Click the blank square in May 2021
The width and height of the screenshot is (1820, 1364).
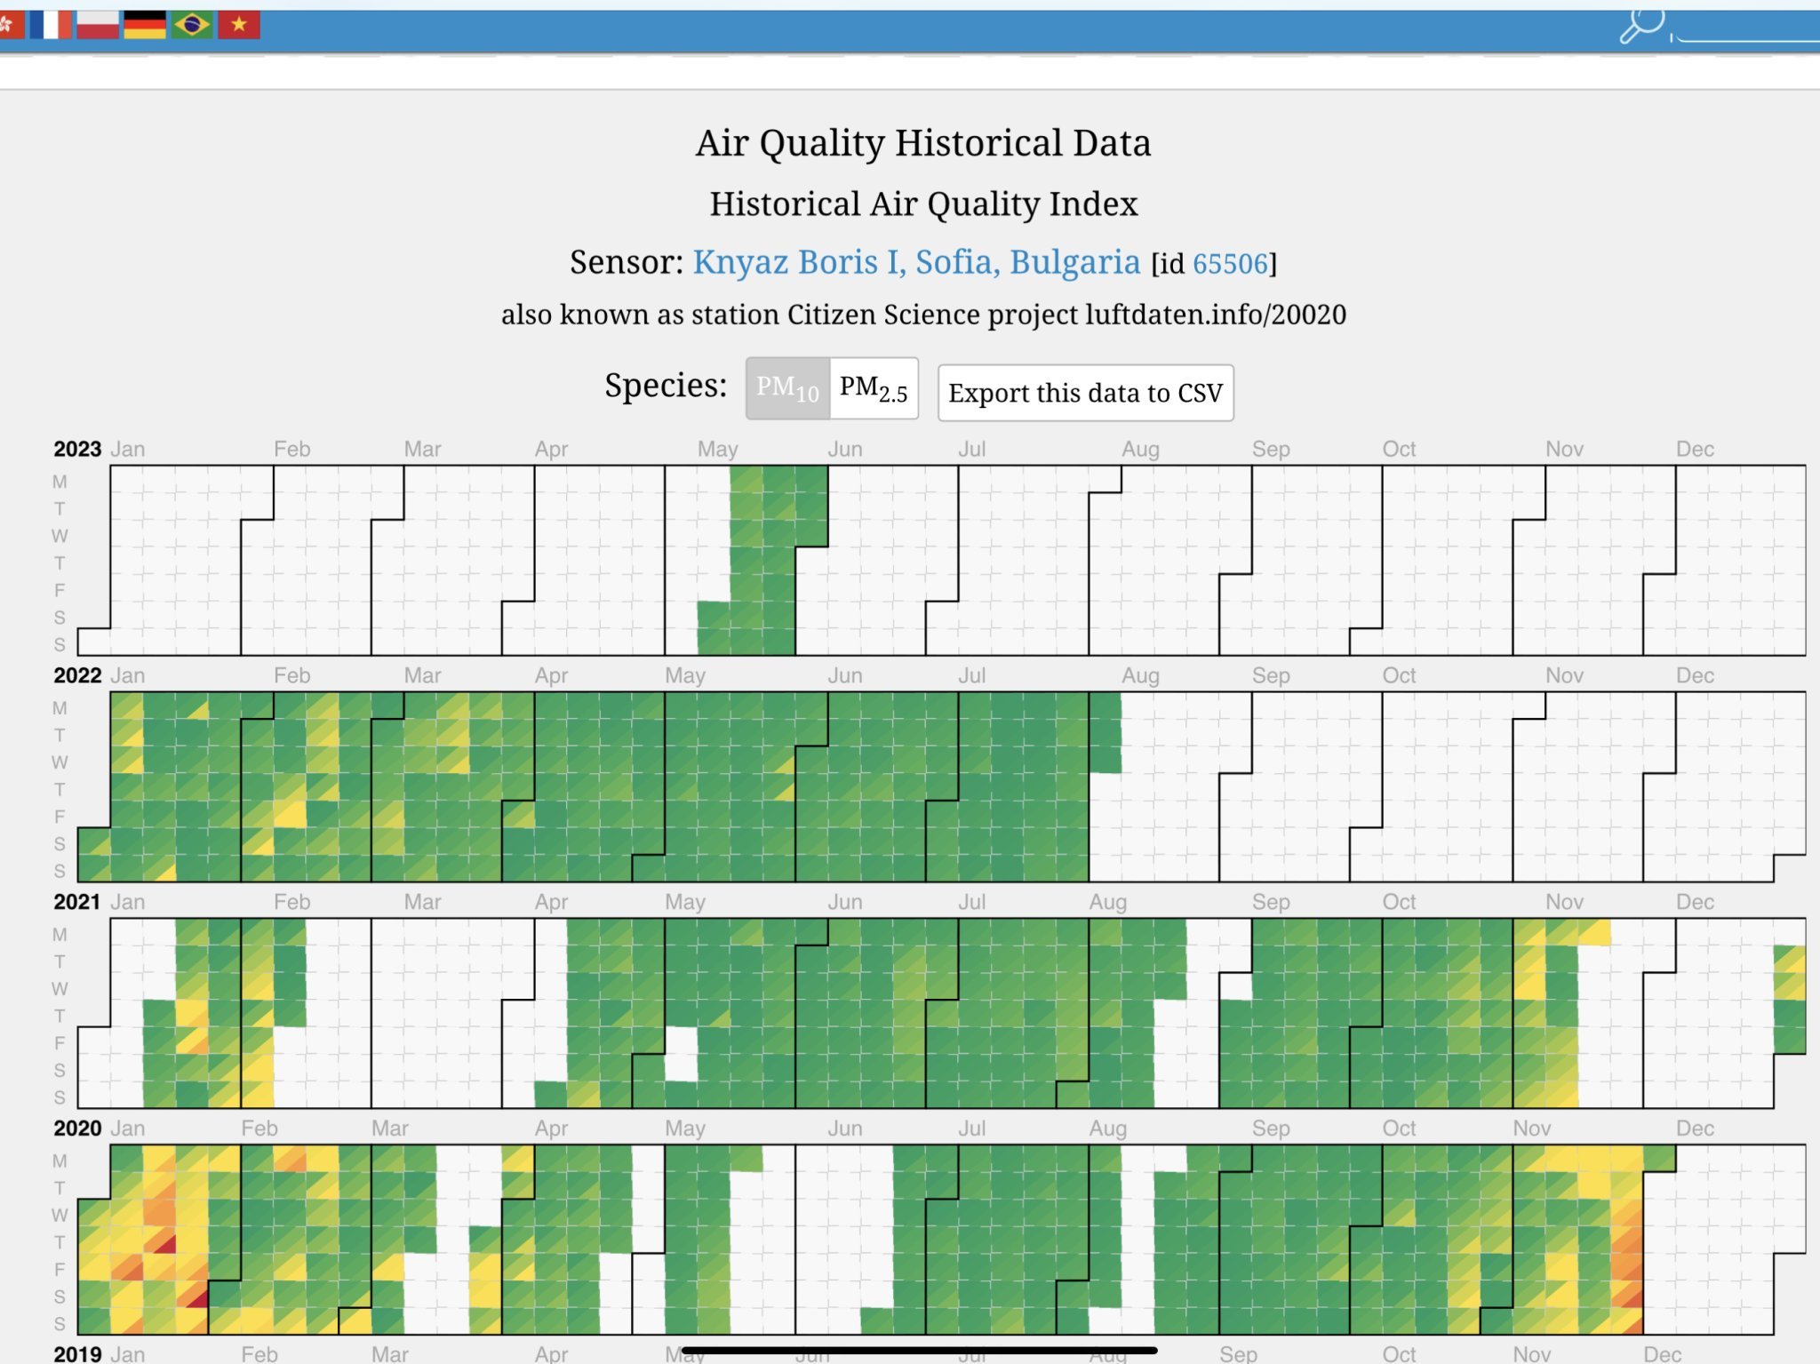click(682, 1054)
